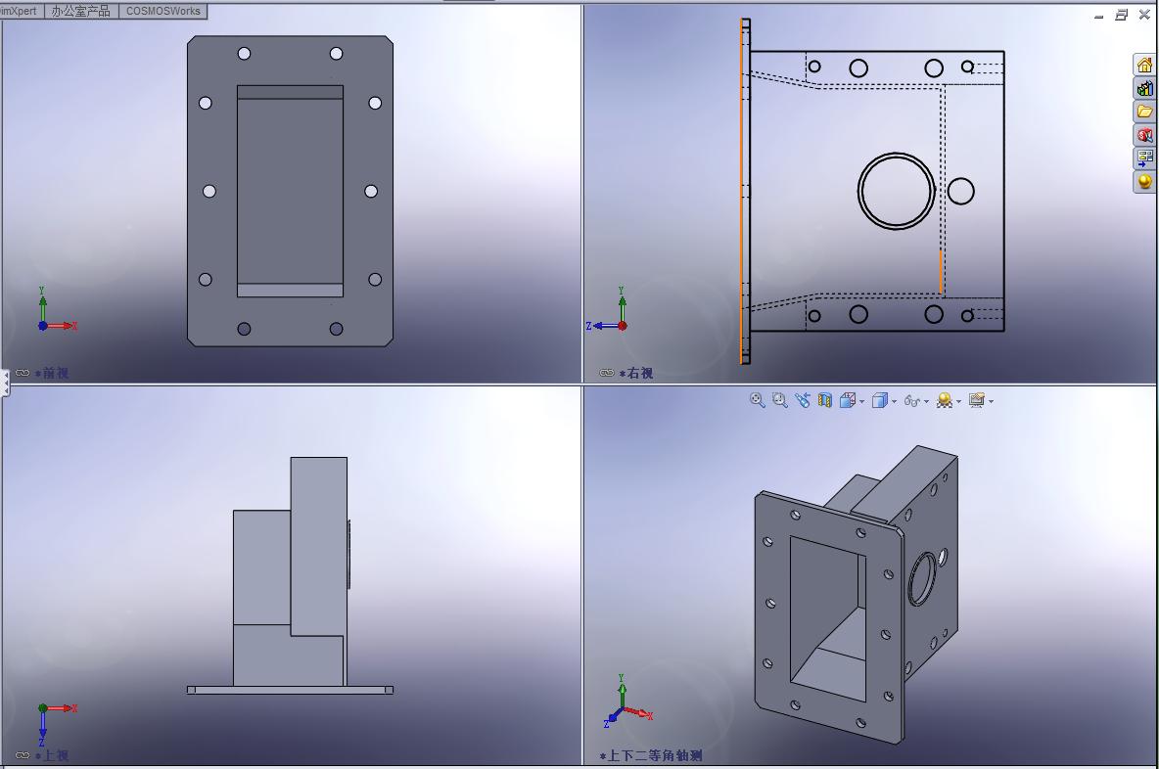Expand the View Settings dropdown arrow

point(992,402)
